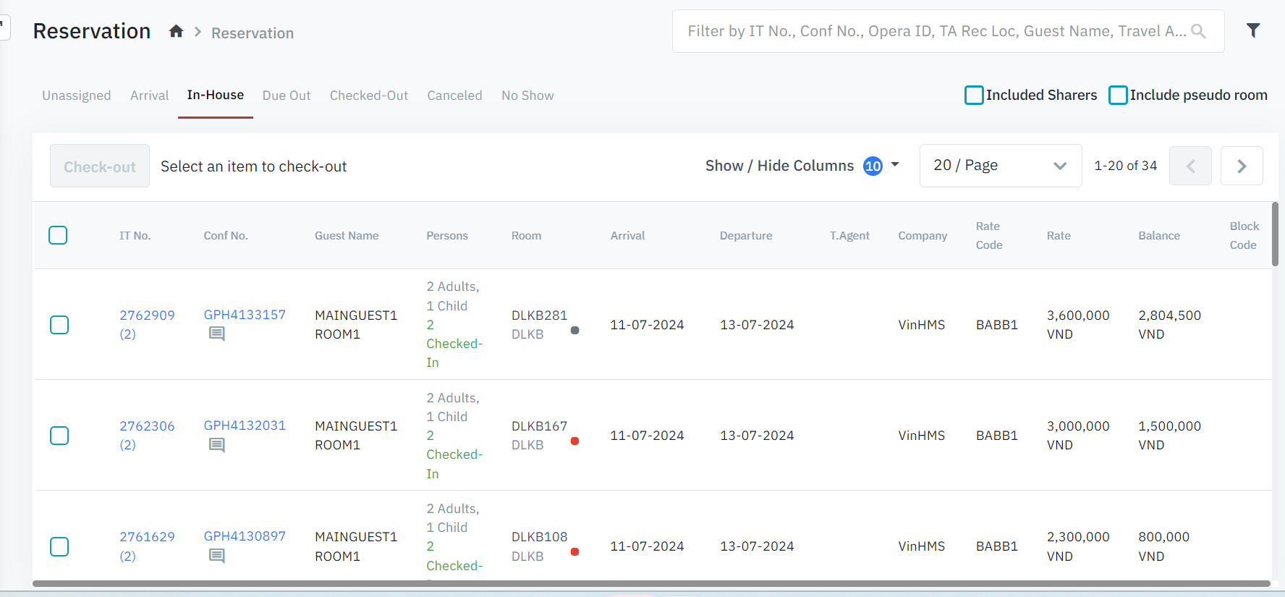Go to next page arrow
Screen dimensions: 1285x597
pos(1241,166)
